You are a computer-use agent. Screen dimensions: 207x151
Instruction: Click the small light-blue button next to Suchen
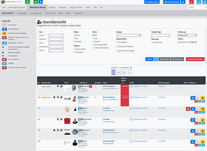click(x=156, y=59)
